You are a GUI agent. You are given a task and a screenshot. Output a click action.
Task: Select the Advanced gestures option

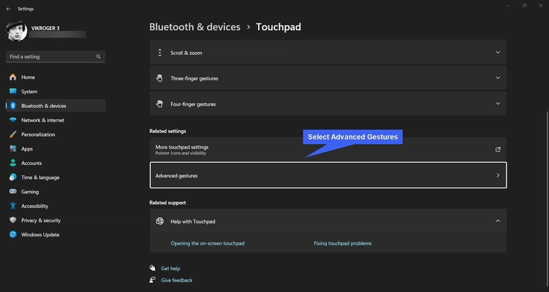tap(327, 176)
